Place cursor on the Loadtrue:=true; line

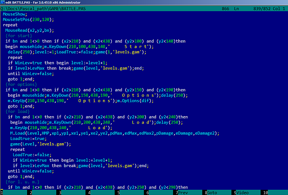(x=28, y=139)
